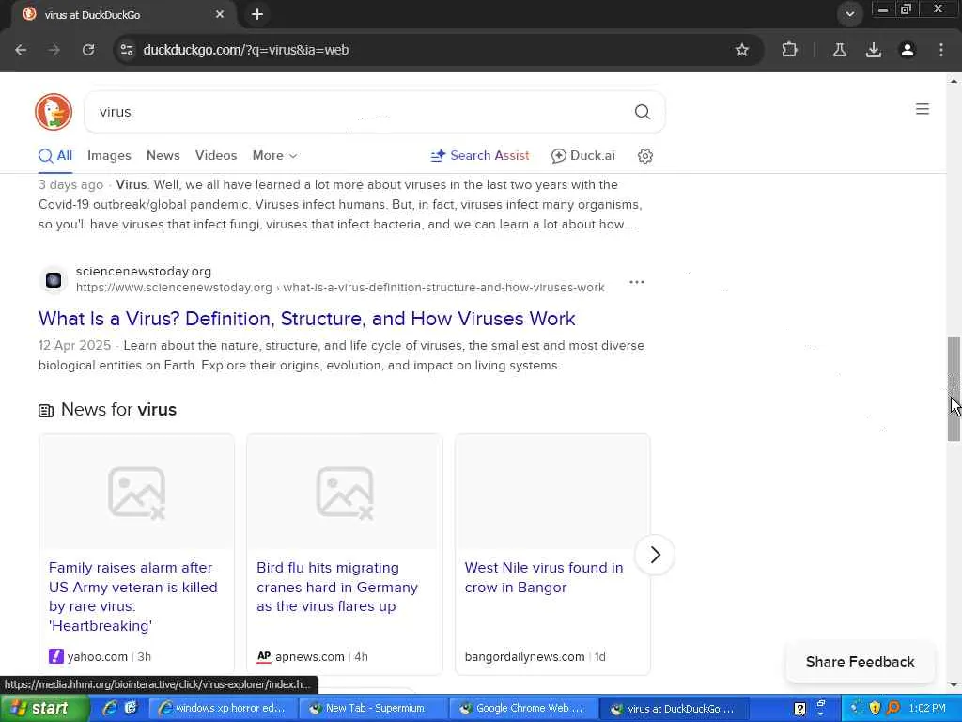Open thumbnail of US Army veteran story

(x=136, y=493)
